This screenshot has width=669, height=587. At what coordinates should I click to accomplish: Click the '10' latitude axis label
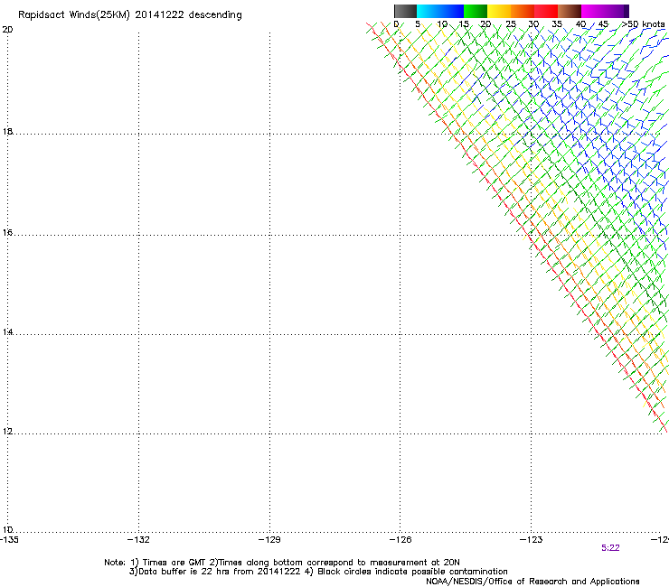7,529
